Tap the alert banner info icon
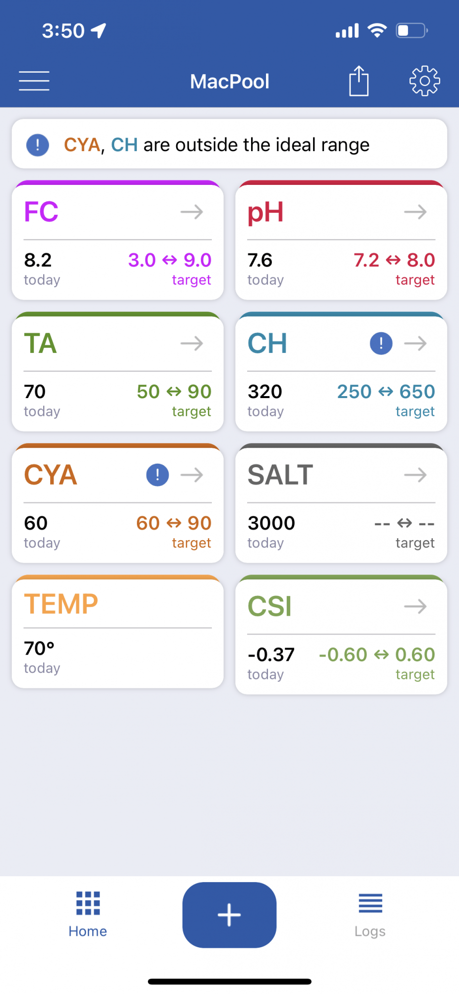The height and width of the screenshot is (994, 459). pos(38,145)
